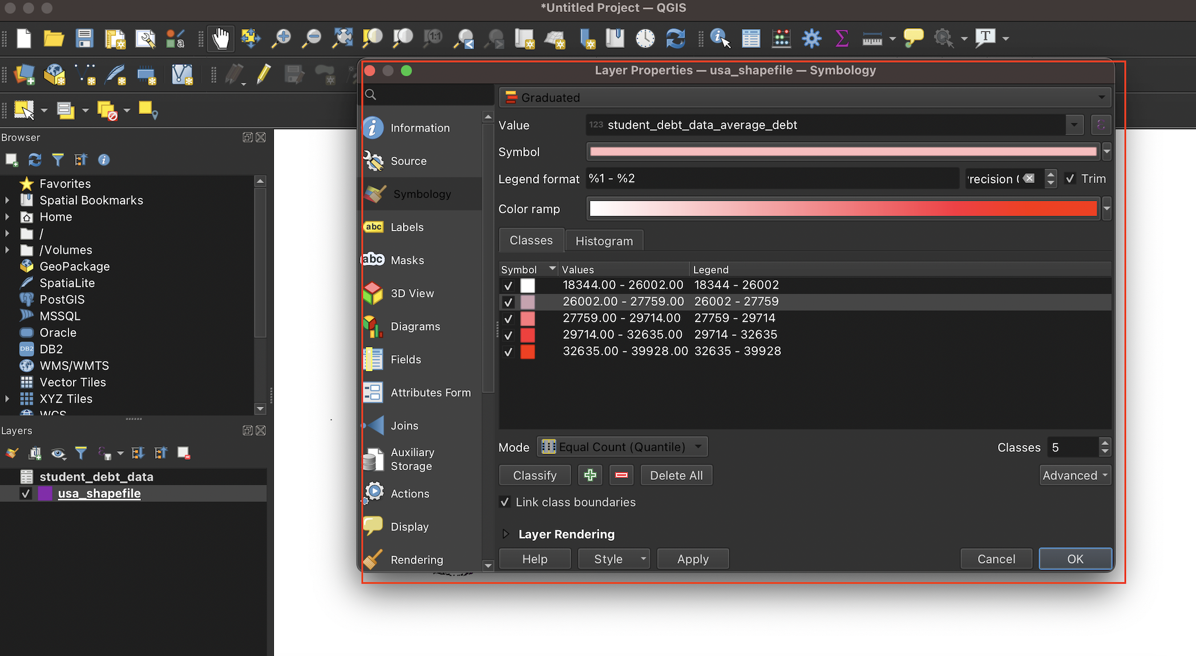Click the Help button

[535, 559]
